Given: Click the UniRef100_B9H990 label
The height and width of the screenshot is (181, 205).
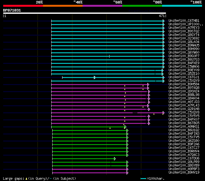Looking at the screenshot, I should (x=184, y=49).
